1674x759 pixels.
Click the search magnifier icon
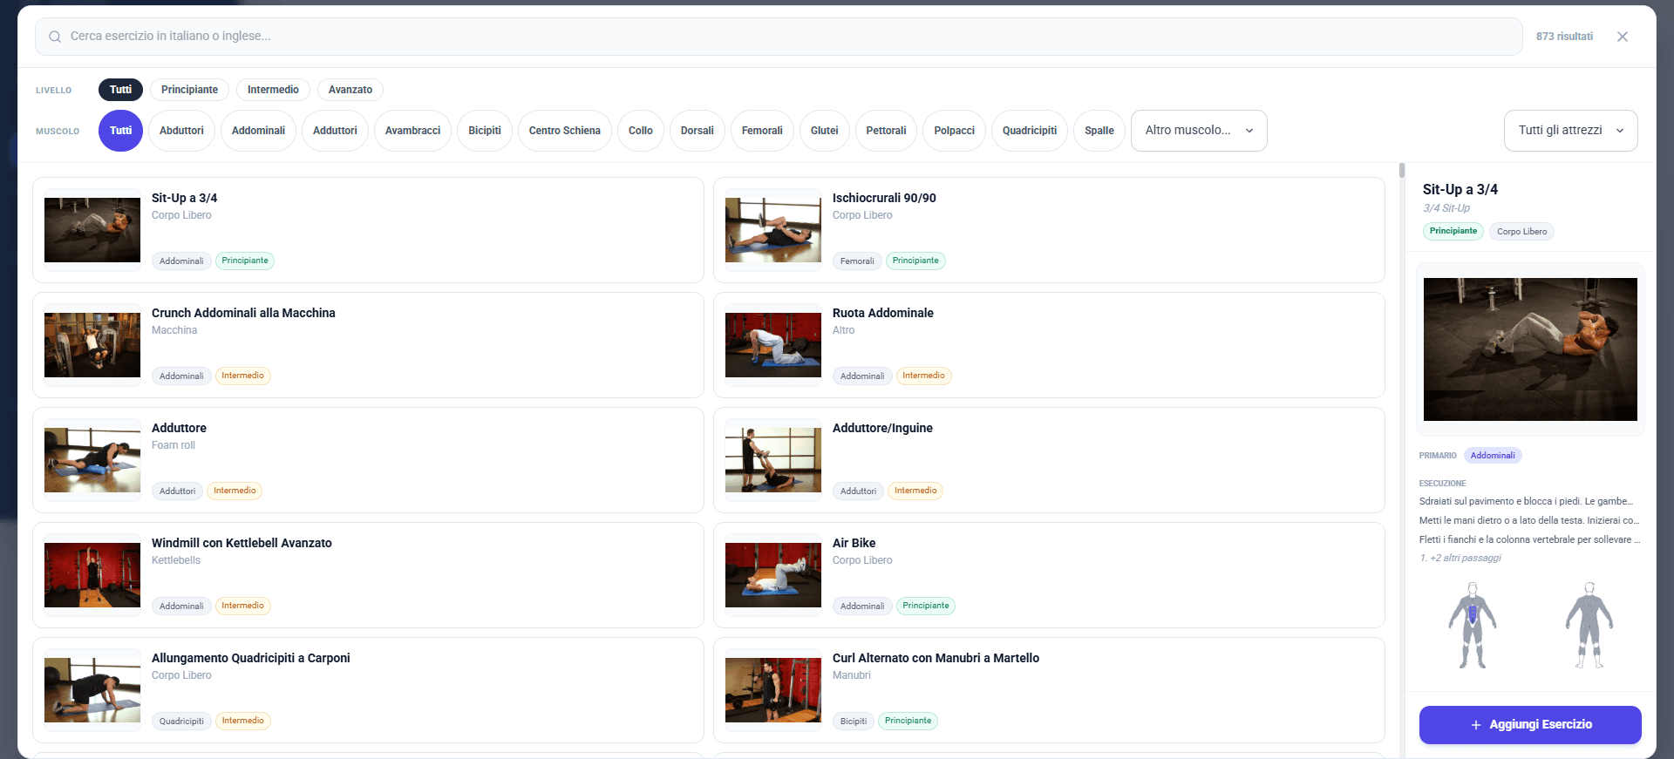(x=55, y=37)
